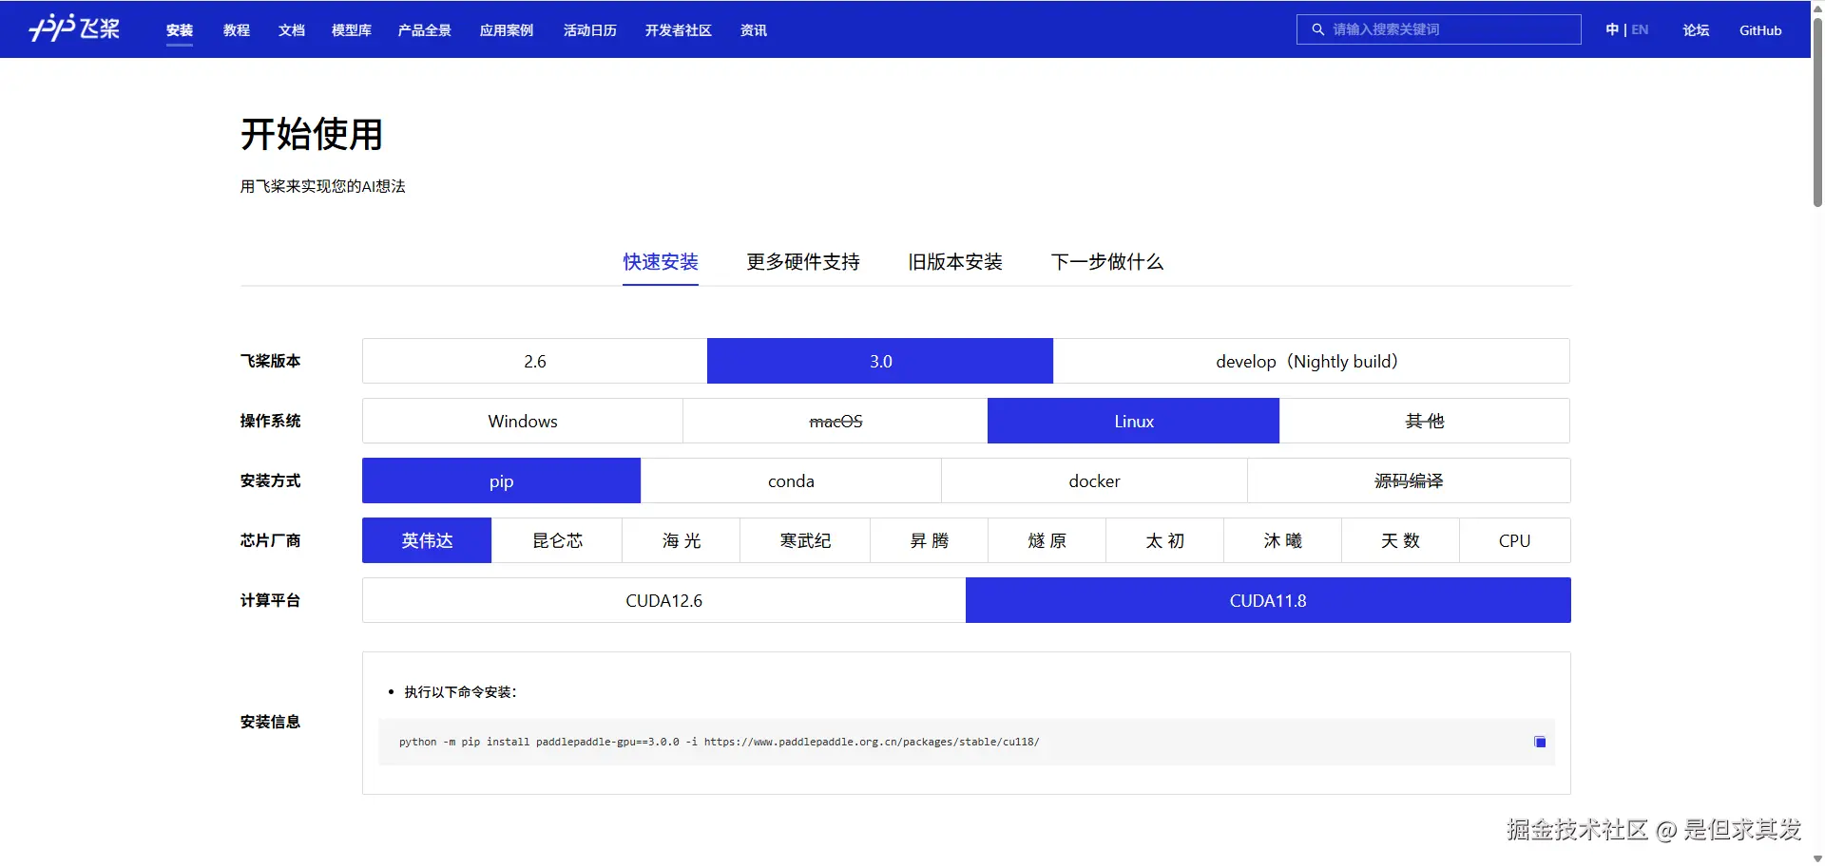The height and width of the screenshot is (866, 1825).
Task: Open the 论坛 forum link
Action: pyautogui.click(x=1694, y=29)
